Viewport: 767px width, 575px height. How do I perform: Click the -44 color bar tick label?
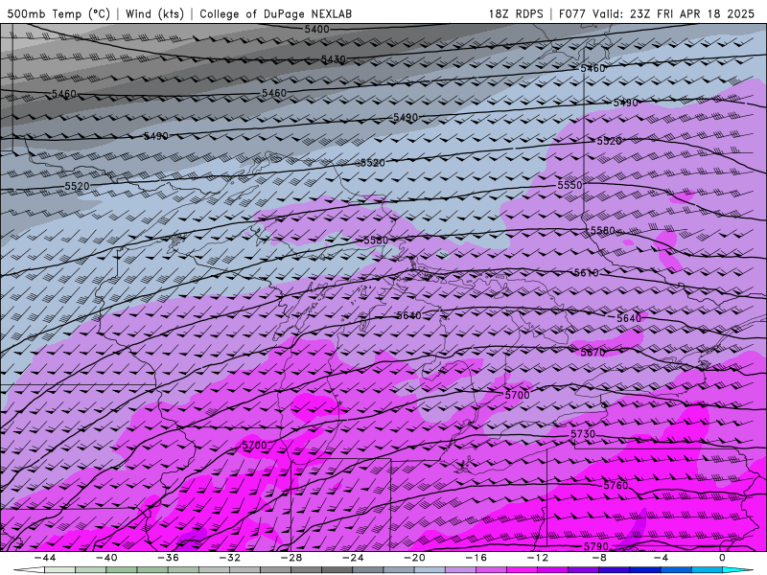44,558
